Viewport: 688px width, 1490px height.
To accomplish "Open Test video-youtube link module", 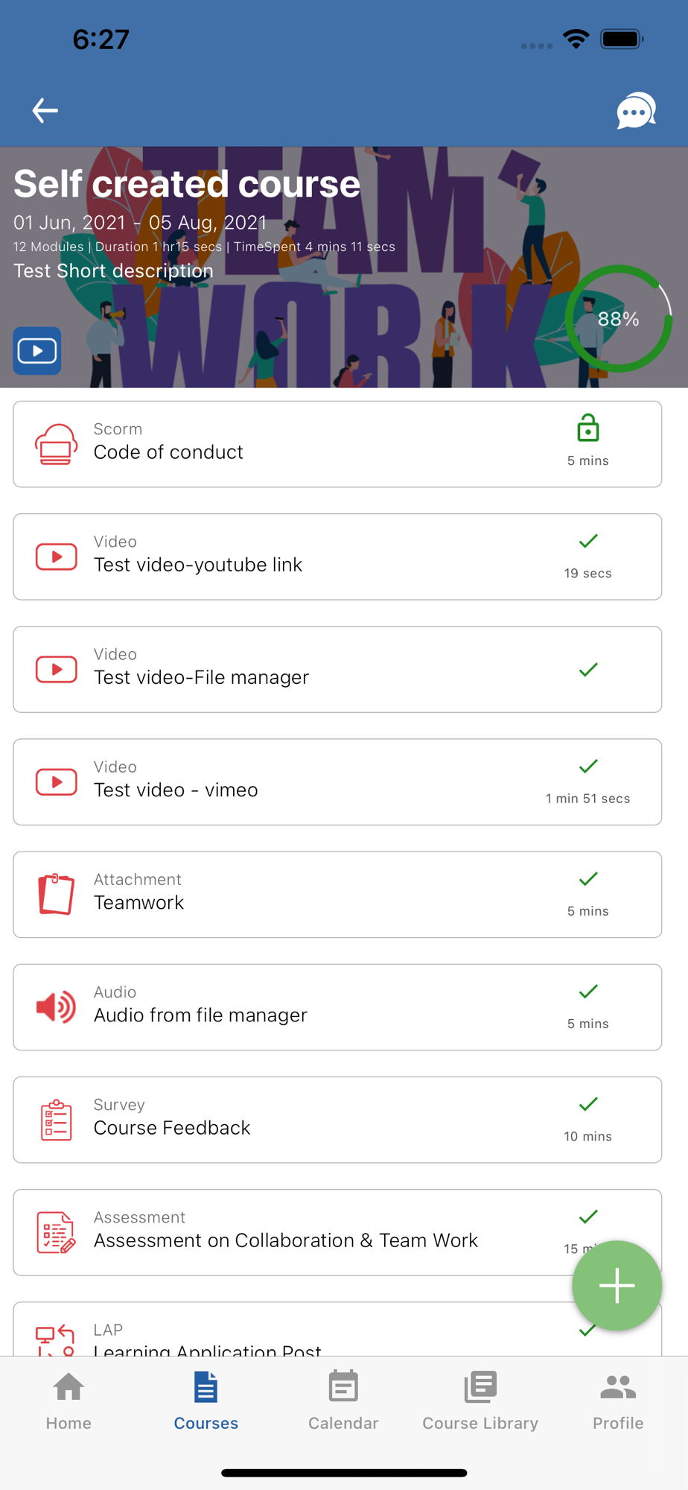I will click(x=337, y=557).
